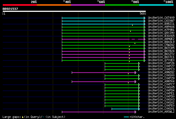Select the UniRef100_C0KG01 label
This screenshot has width=176, height=119.
coord(161,109)
